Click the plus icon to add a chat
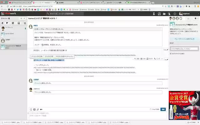Screen dimensions: 200x125 point(21,18)
